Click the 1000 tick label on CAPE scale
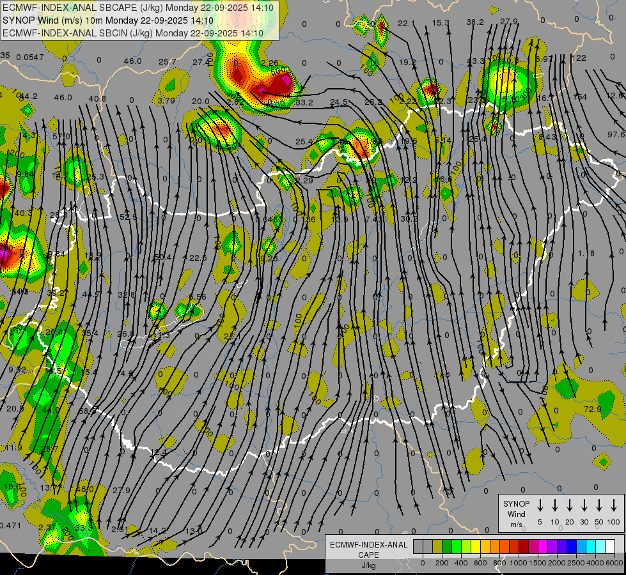 click(518, 563)
